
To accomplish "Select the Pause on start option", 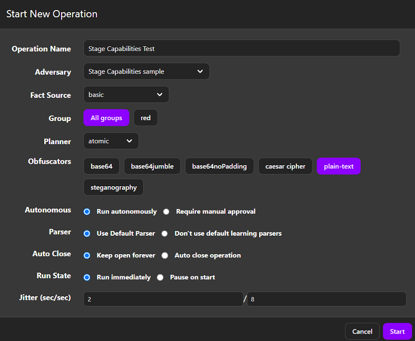I will (x=160, y=277).
